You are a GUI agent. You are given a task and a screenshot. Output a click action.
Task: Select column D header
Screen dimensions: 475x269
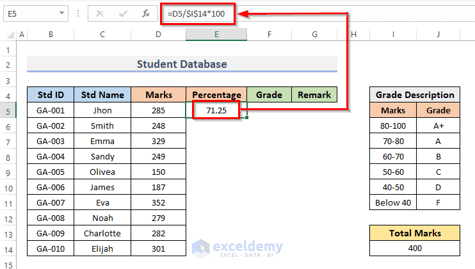point(159,35)
